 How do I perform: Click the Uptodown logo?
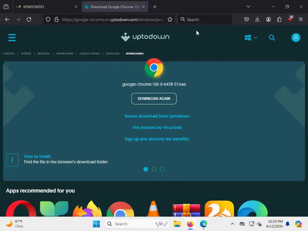point(145,37)
